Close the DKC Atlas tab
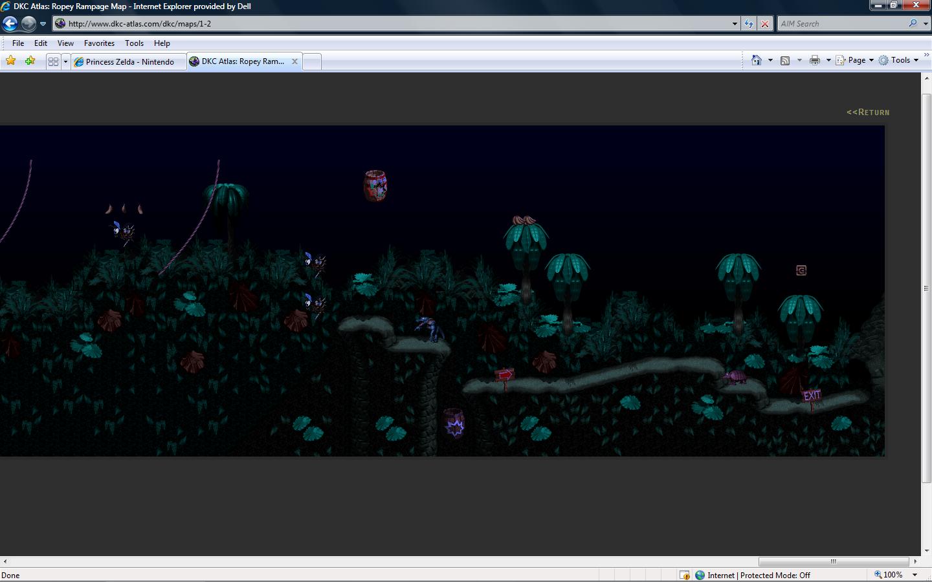This screenshot has height=582, width=932. tap(294, 61)
